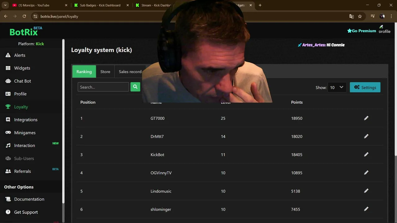Viewport: 397px width, 223px height.
Task: Click the name KickBot
Action: tap(157, 155)
